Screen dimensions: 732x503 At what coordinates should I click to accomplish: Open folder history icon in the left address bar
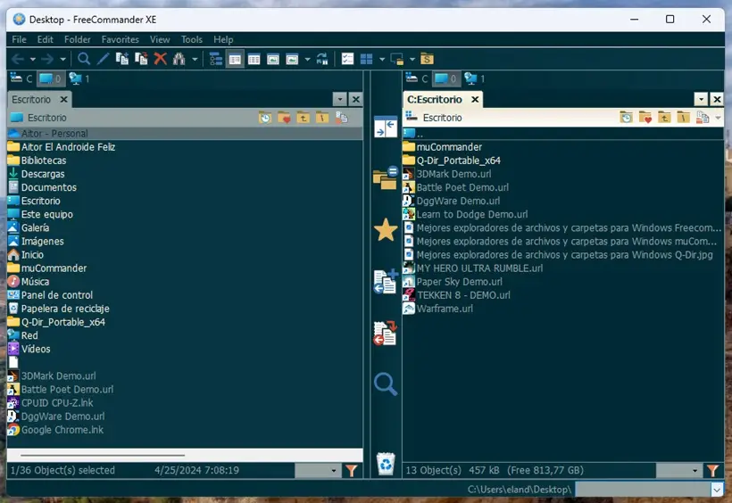click(265, 118)
